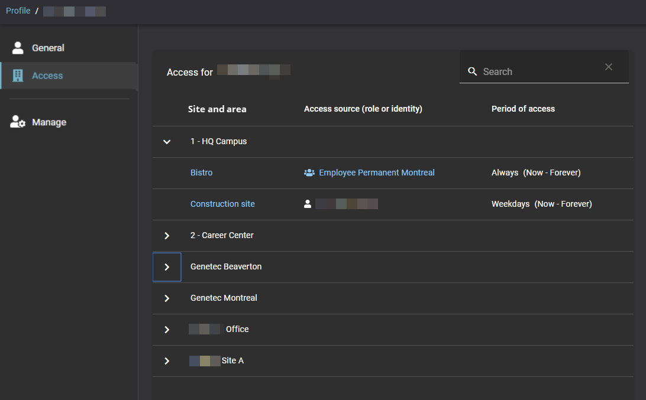Viewport: 646px width, 400px height.
Task: Click the Access source column header
Action: click(363, 109)
